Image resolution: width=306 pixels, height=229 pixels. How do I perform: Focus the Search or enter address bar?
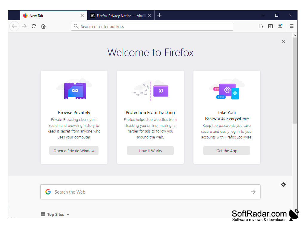pyautogui.click(x=152, y=26)
